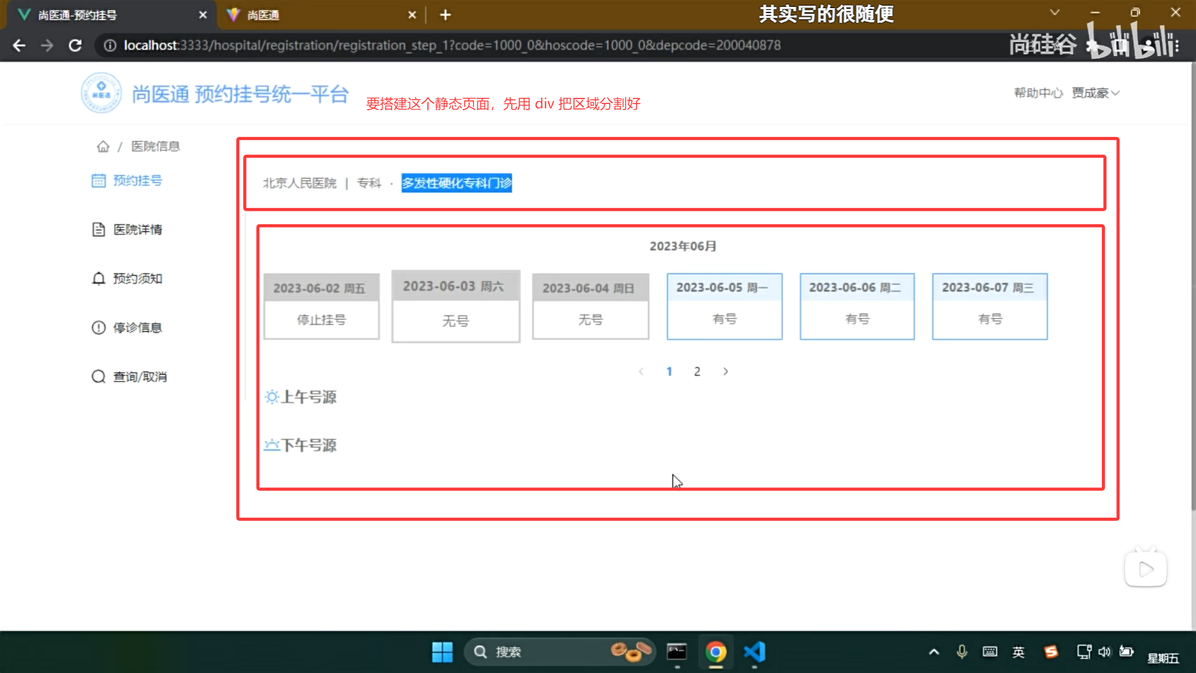1196x673 pixels.
Task: Open 医院详情 in the sidebar menu
Action: point(137,230)
